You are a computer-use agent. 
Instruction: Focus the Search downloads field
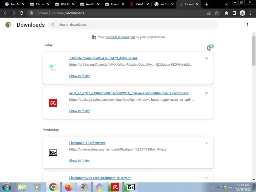[x=133, y=25]
